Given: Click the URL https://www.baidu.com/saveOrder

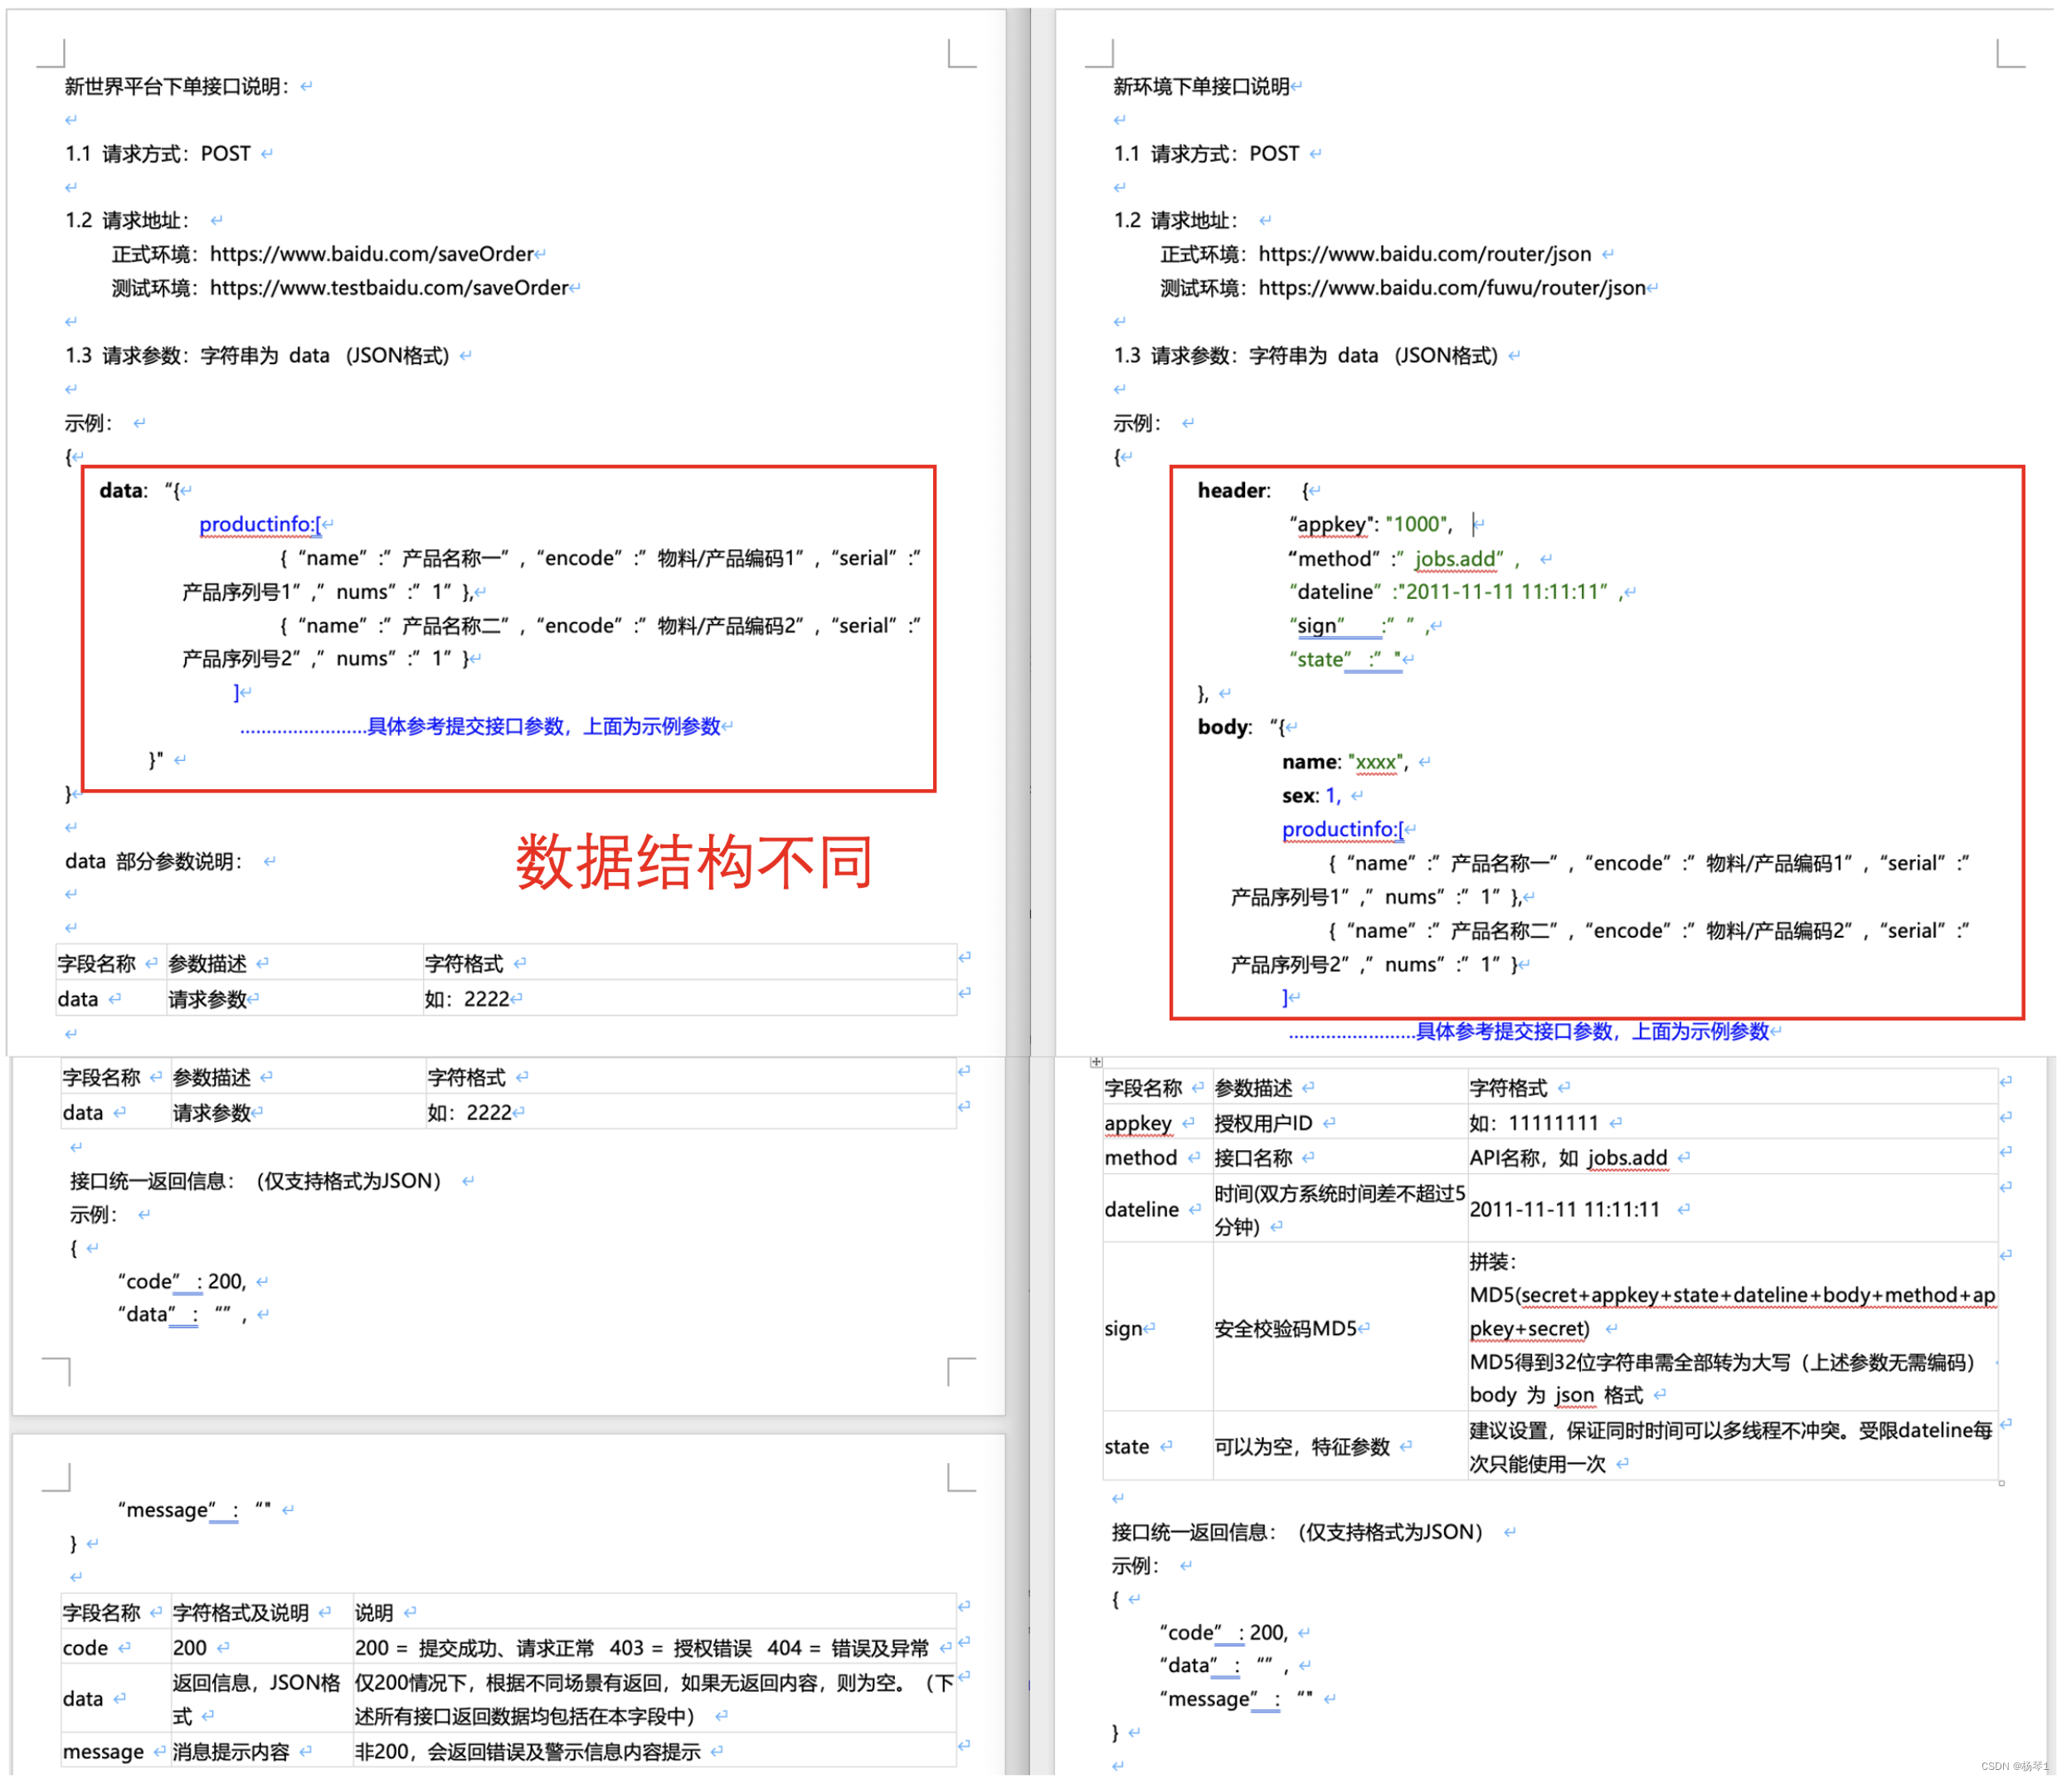Looking at the screenshot, I should (x=372, y=254).
